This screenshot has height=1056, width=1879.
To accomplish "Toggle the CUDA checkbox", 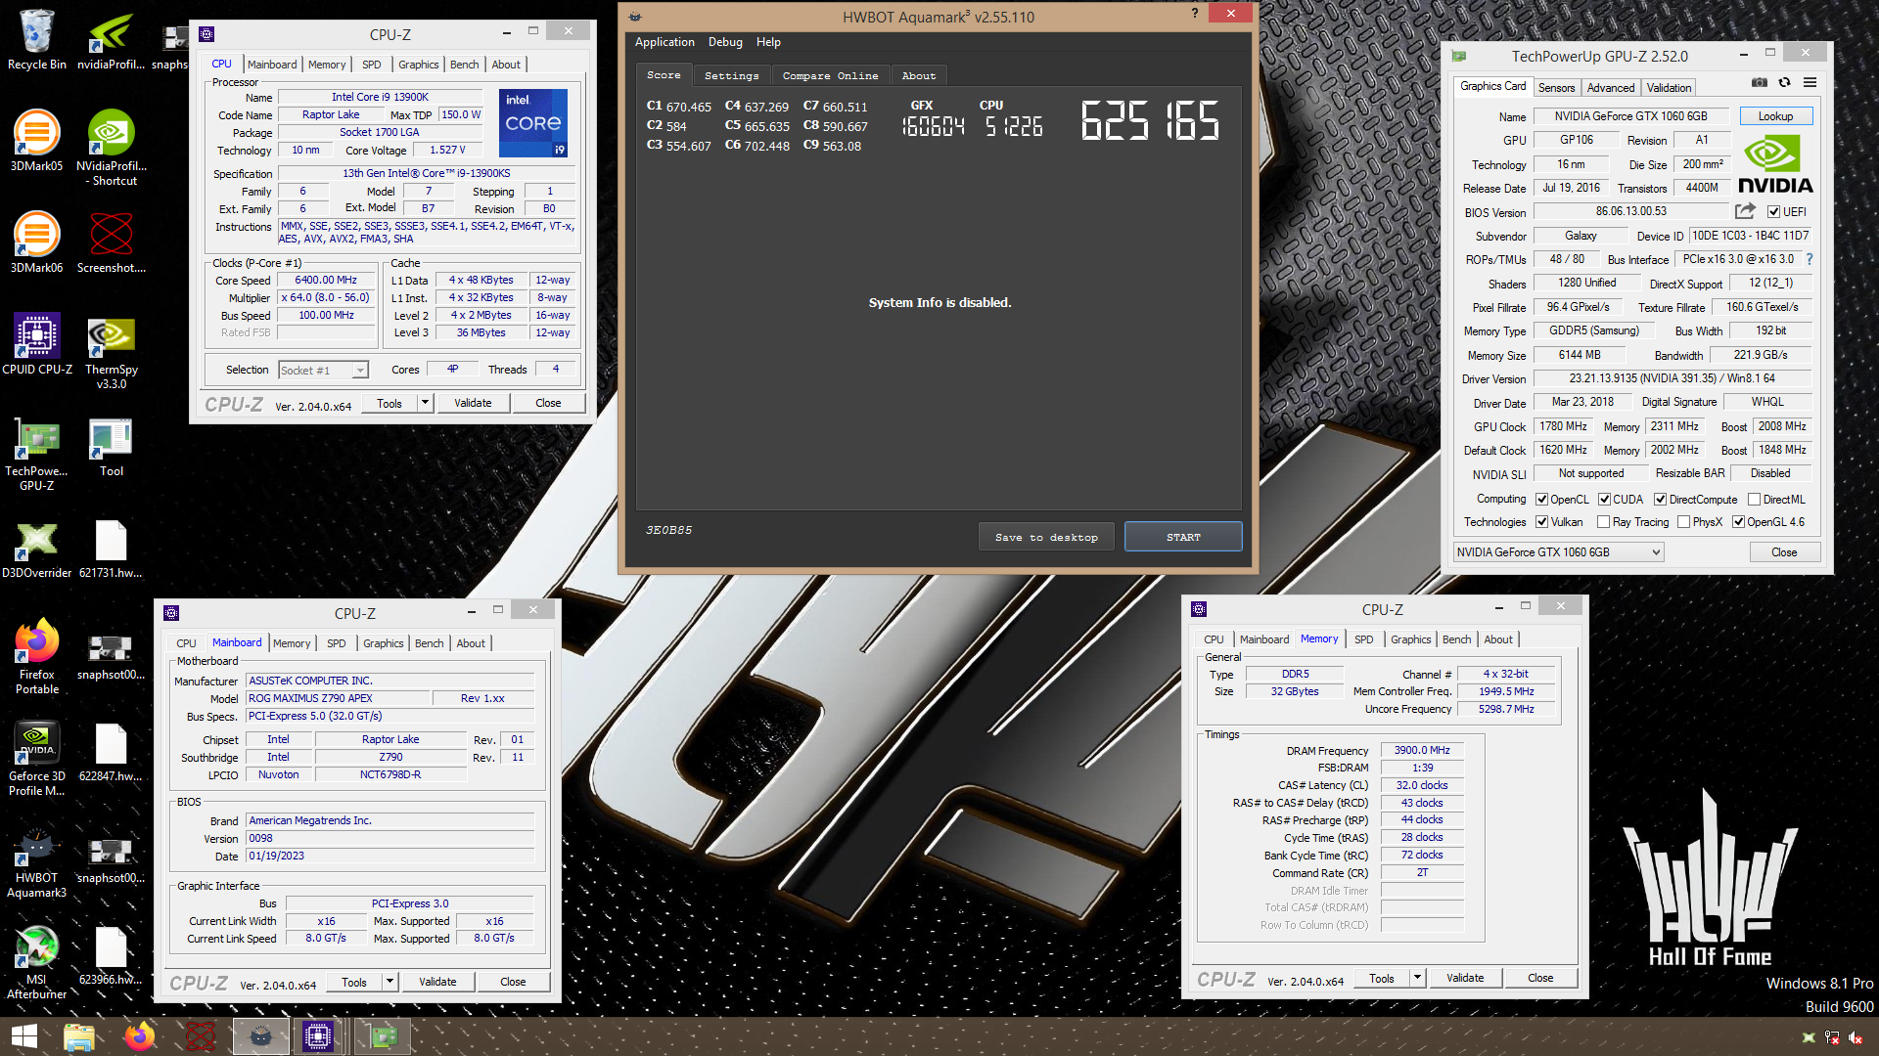I will [x=1604, y=500].
